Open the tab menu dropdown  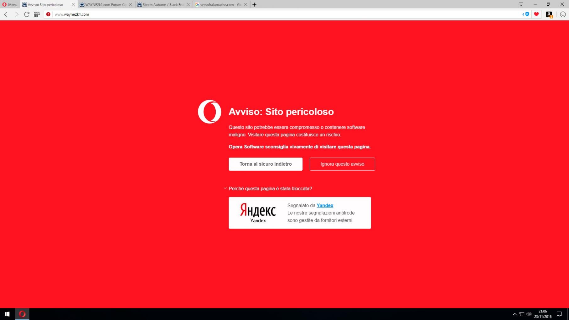(x=521, y=4)
